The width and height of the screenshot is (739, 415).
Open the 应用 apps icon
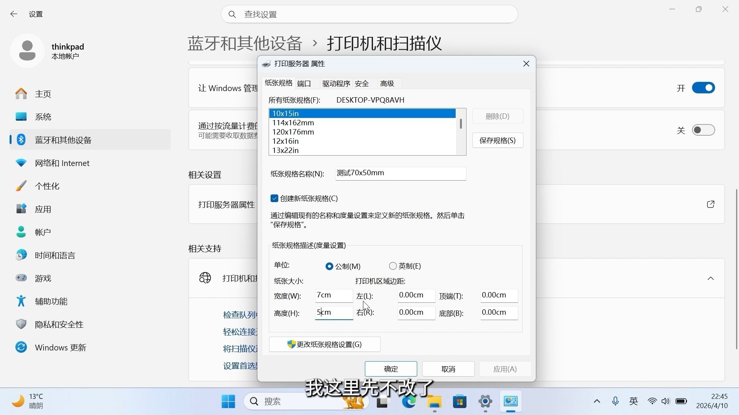coord(21,209)
